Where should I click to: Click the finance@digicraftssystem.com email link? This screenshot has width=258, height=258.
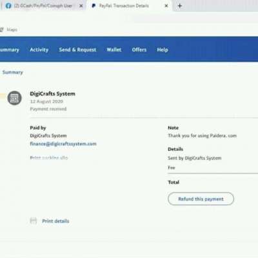63,144
